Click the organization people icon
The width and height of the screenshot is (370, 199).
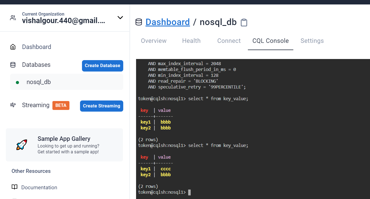(x=13, y=17)
